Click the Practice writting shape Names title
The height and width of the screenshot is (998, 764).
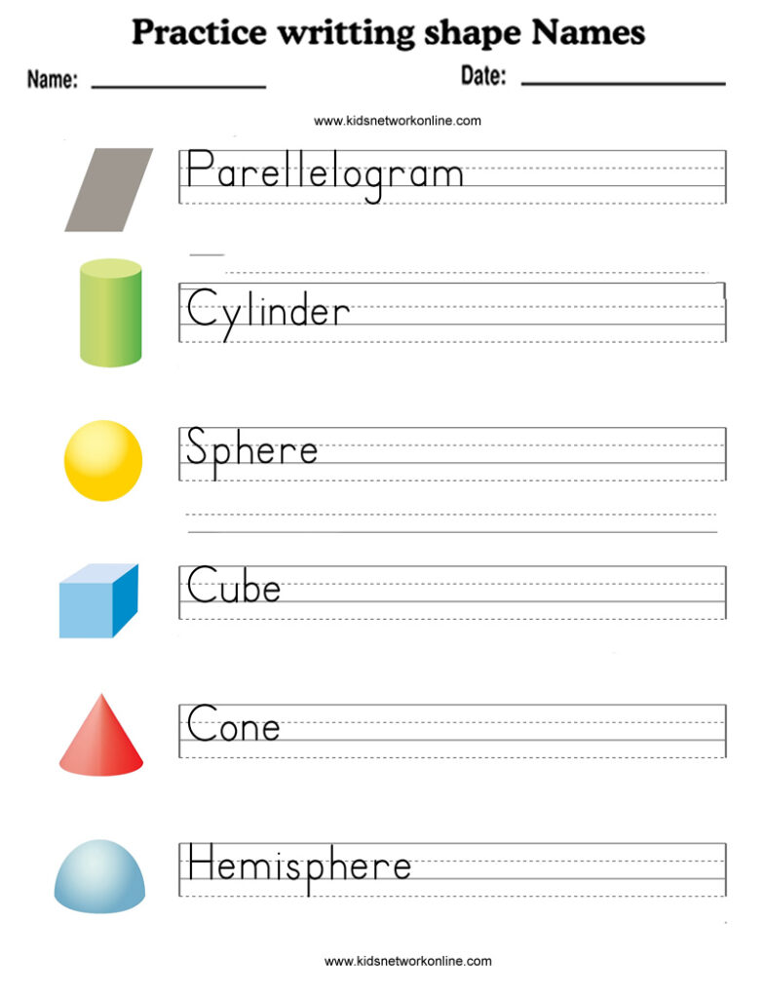coord(389,33)
